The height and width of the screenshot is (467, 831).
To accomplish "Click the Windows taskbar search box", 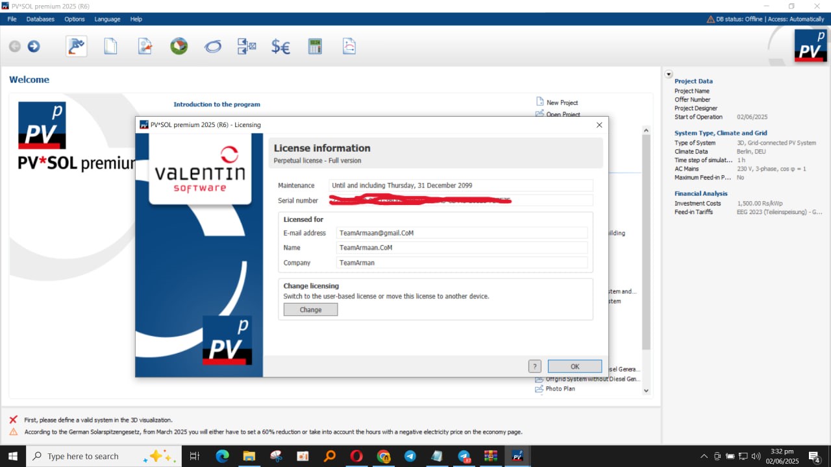I will [104, 456].
